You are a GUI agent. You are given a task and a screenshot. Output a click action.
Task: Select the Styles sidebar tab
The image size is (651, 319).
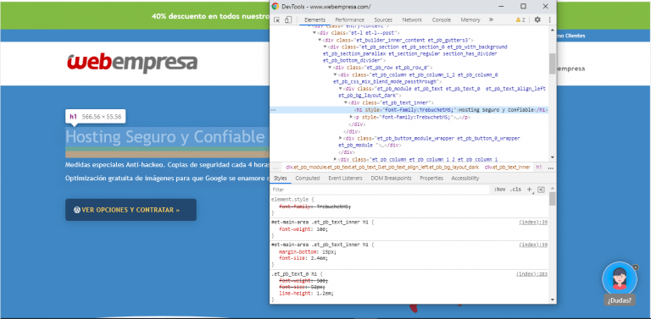coord(281,179)
